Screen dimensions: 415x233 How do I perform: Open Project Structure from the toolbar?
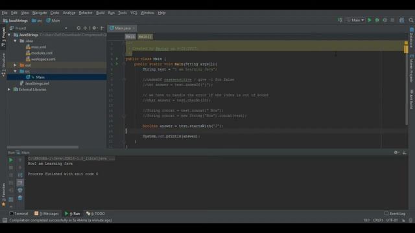[402, 20]
